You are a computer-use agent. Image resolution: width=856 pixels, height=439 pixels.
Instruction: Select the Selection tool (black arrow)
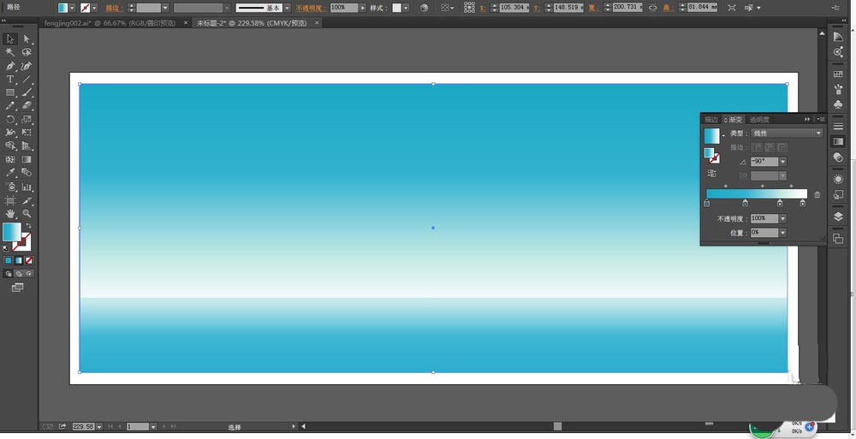pyautogui.click(x=9, y=39)
